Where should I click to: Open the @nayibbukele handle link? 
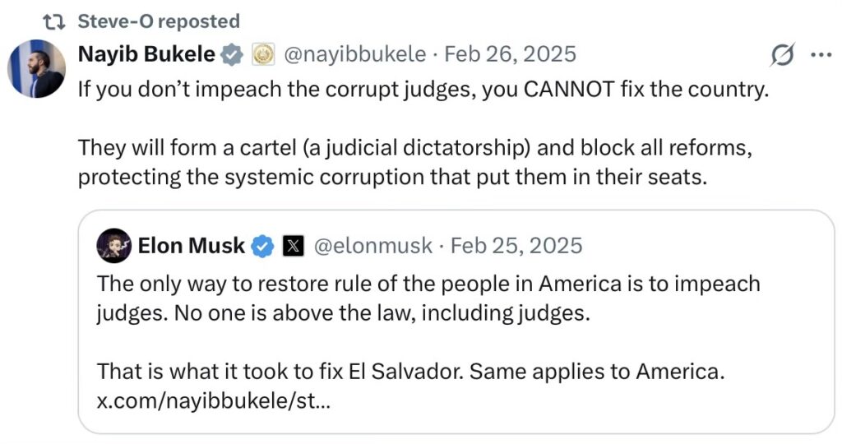tap(355, 55)
